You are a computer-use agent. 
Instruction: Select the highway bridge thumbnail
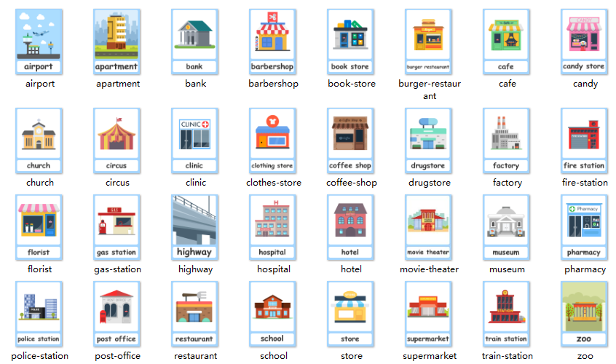pyautogui.click(x=194, y=228)
